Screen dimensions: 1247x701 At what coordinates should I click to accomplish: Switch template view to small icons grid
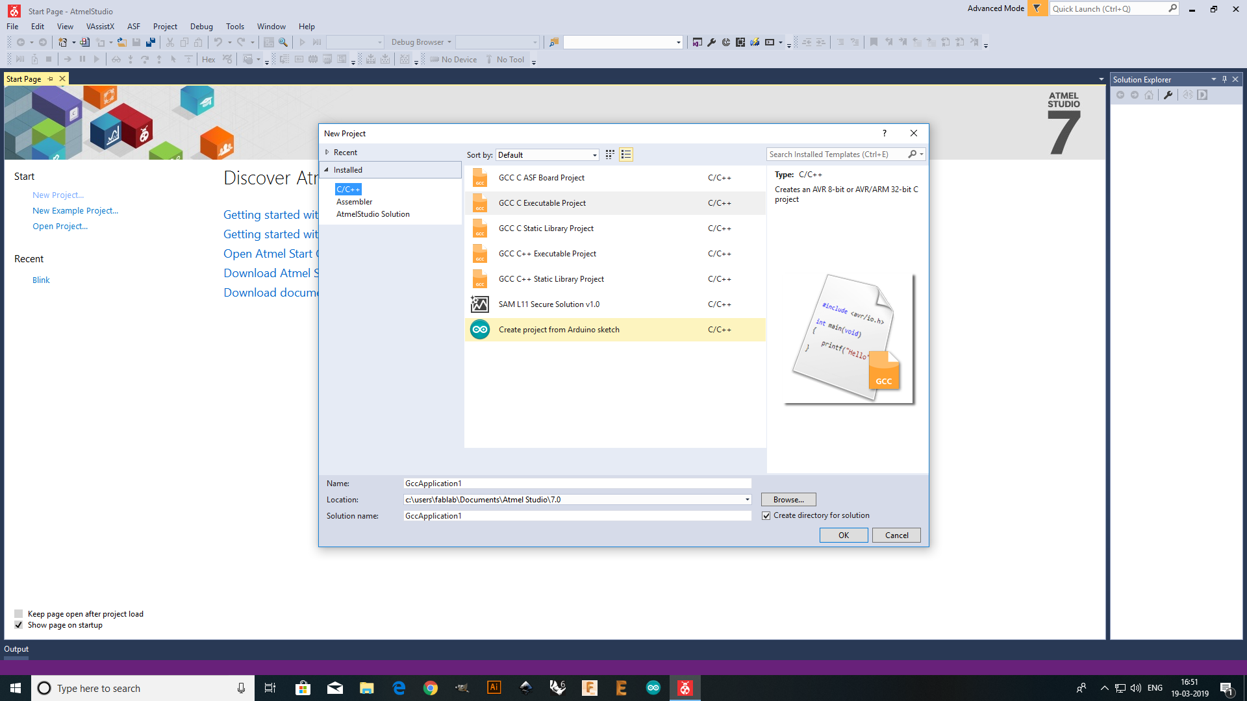click(610, 154)
